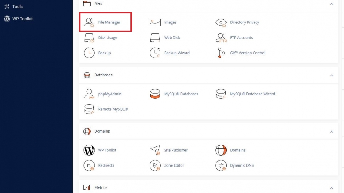Collapse the Files section chevron
344x193 pixels.
332,4
